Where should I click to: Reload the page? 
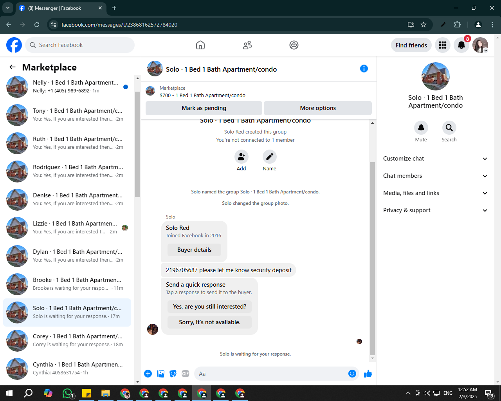pyautogui.click(x=37, y=25)
